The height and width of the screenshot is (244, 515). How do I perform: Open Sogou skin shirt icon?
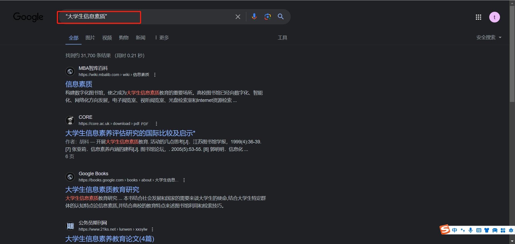tap(487, 230)
